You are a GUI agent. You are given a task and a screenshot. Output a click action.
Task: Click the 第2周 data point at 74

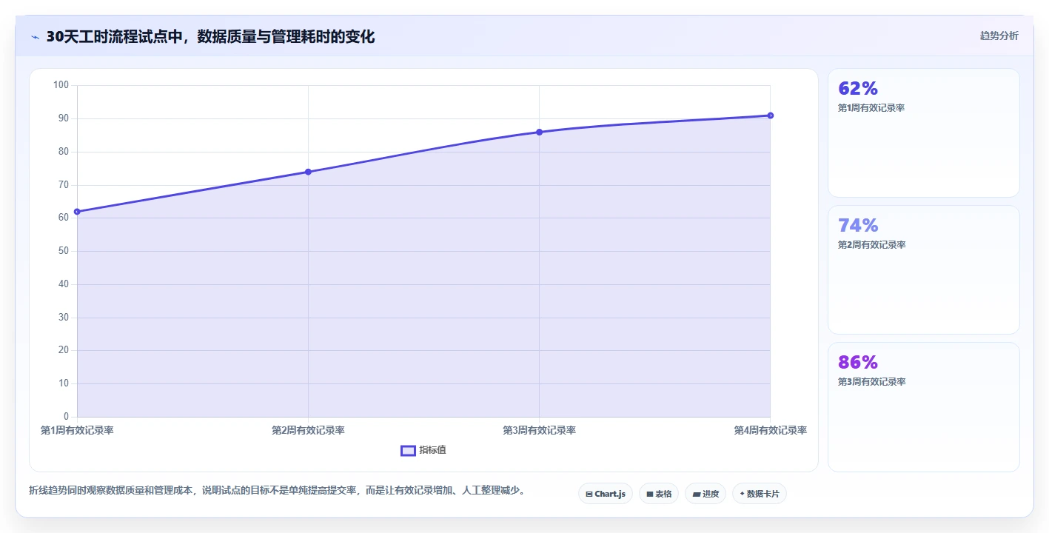(308, 172)
